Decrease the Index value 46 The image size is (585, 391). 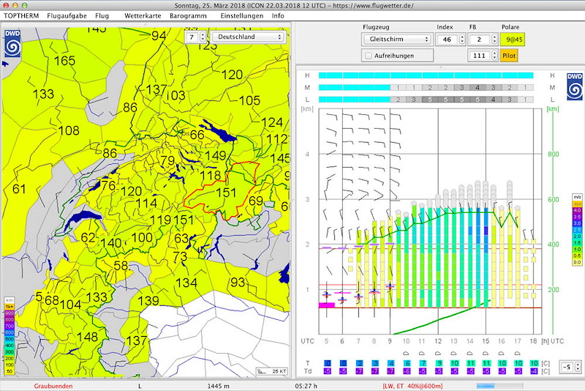[462, 42]
